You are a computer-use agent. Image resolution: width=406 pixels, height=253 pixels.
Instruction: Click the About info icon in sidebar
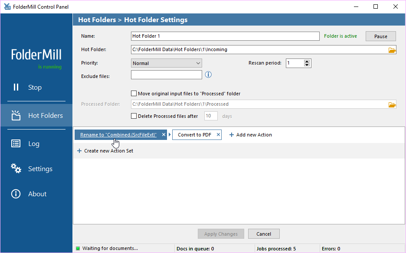click(x=16, y=194)
